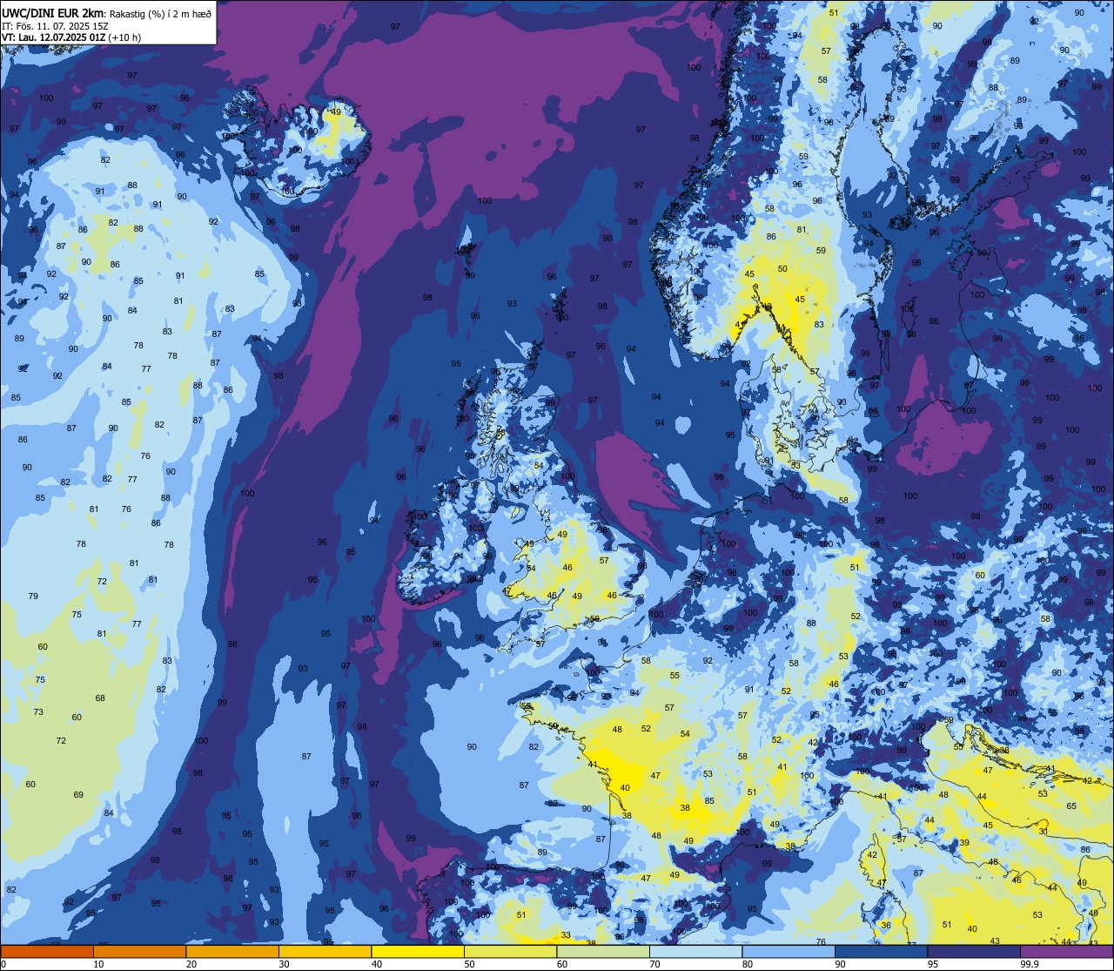Screen dimensions: 1114x971
Task: Pick the pale yellow 50–60 legend swatch
Action: [510, 951]
